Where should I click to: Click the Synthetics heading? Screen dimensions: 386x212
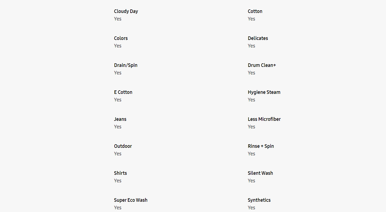259,200
